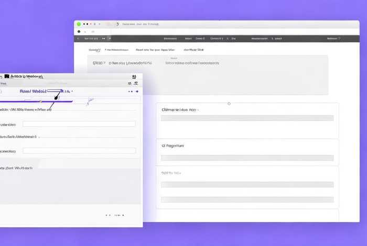Click the next page arrow in front window footer
367x246 pixels.
[123, 215]
